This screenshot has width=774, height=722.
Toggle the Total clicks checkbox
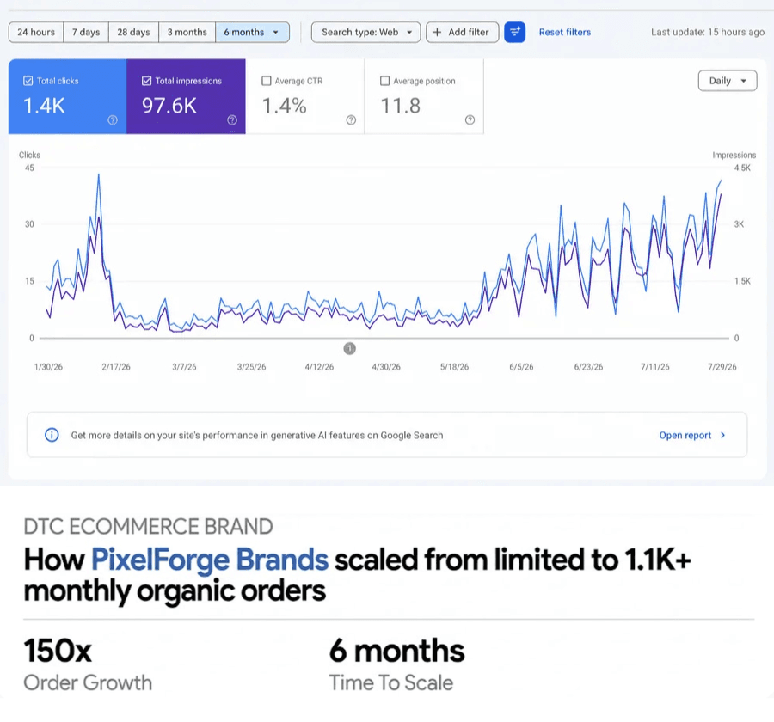click(28, 81)
